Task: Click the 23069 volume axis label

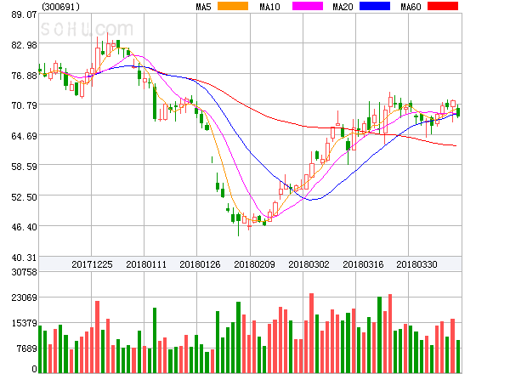Action: (x=24, y=297)
